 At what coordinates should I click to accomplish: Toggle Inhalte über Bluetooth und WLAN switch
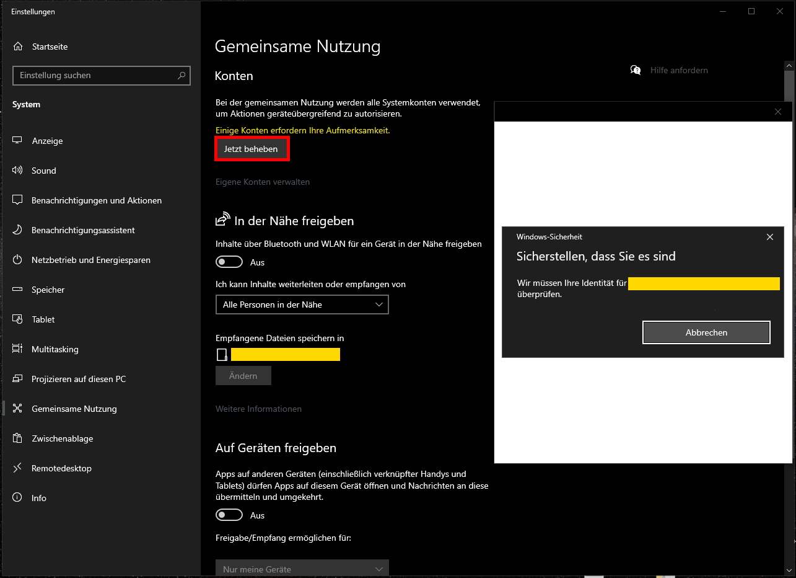[x=229, y=262]
